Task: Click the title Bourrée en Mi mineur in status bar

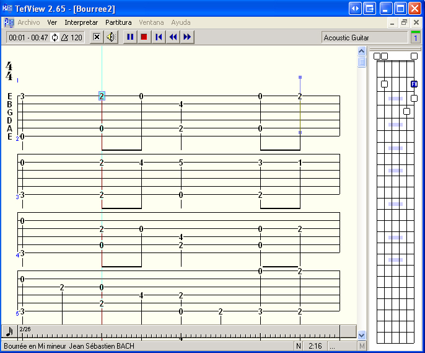Action: pos(35,346)
